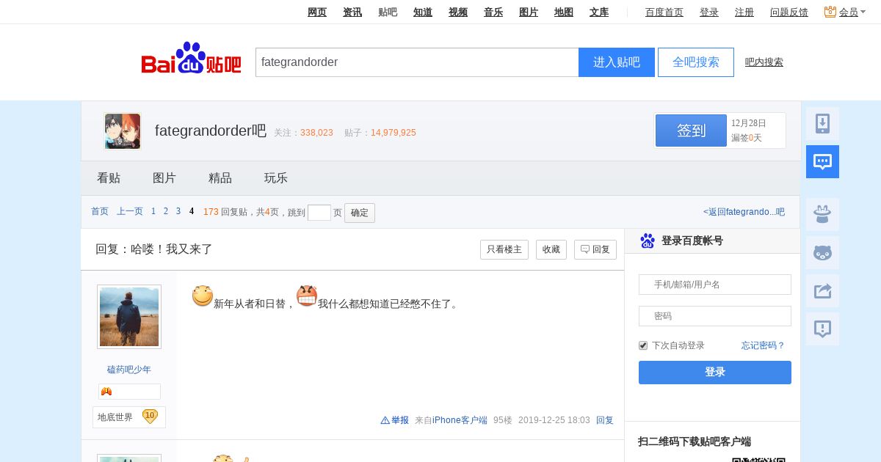Click 回复 link on the 95楼 post
881x462 pixels.
click(x=605, y=420)
